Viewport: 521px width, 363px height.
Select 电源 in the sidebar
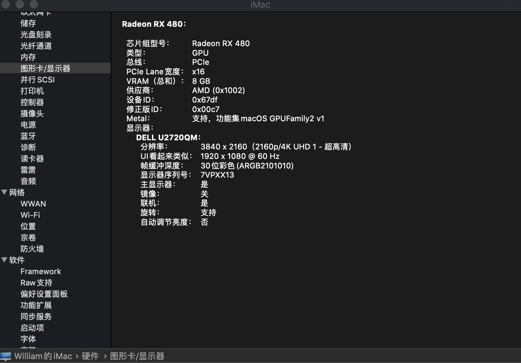point(28,125)
